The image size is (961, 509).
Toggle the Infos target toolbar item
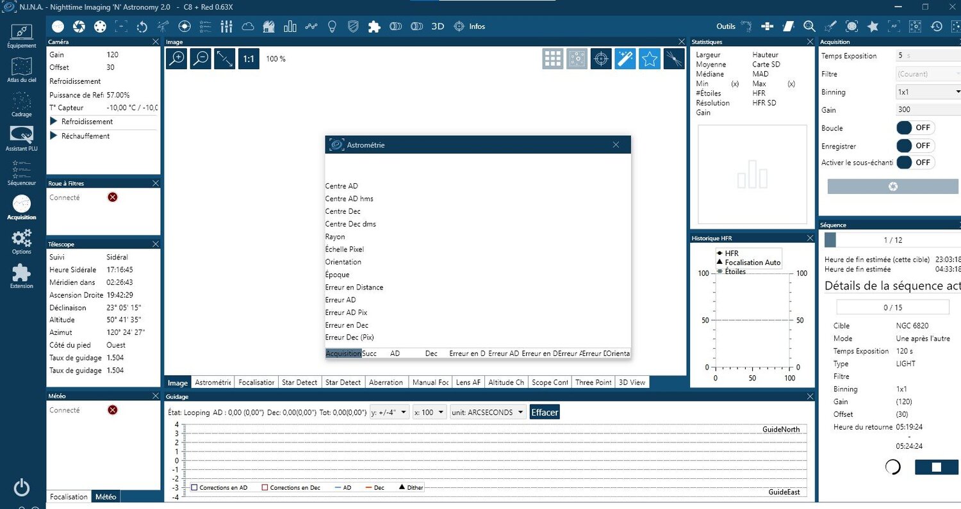pos(470,26)
